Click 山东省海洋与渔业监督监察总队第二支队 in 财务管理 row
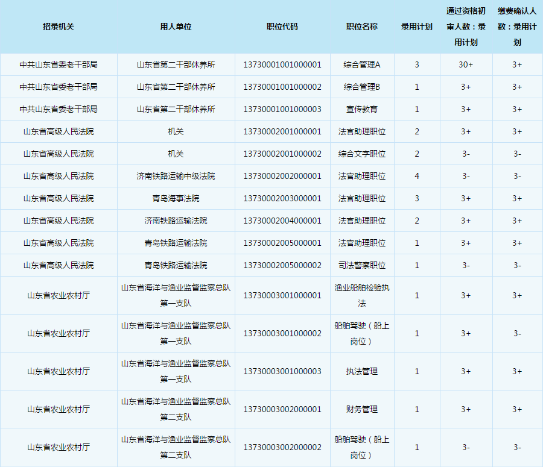This screenshot has height=467, width=543. [176, 410]
